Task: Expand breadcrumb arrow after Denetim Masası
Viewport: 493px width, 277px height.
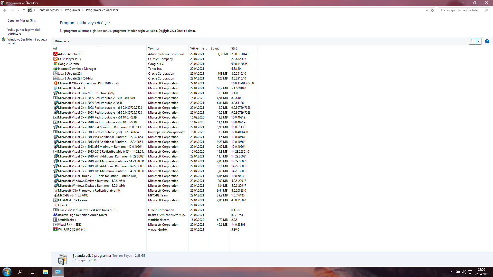Action: click(62, 10)
